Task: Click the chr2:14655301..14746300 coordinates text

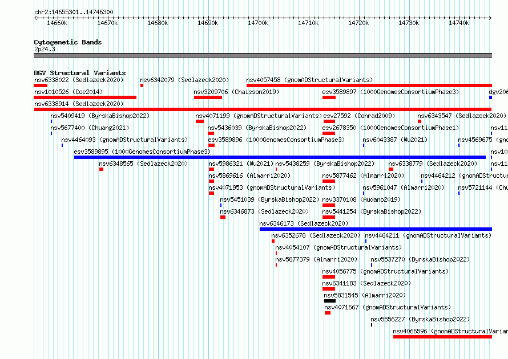Action: 74,13
